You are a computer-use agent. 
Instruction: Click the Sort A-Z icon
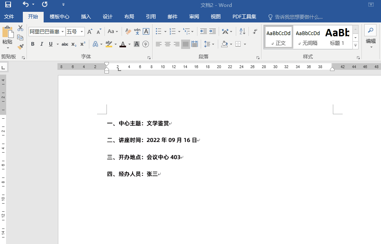pyautogui.click(x=242, y=31)
